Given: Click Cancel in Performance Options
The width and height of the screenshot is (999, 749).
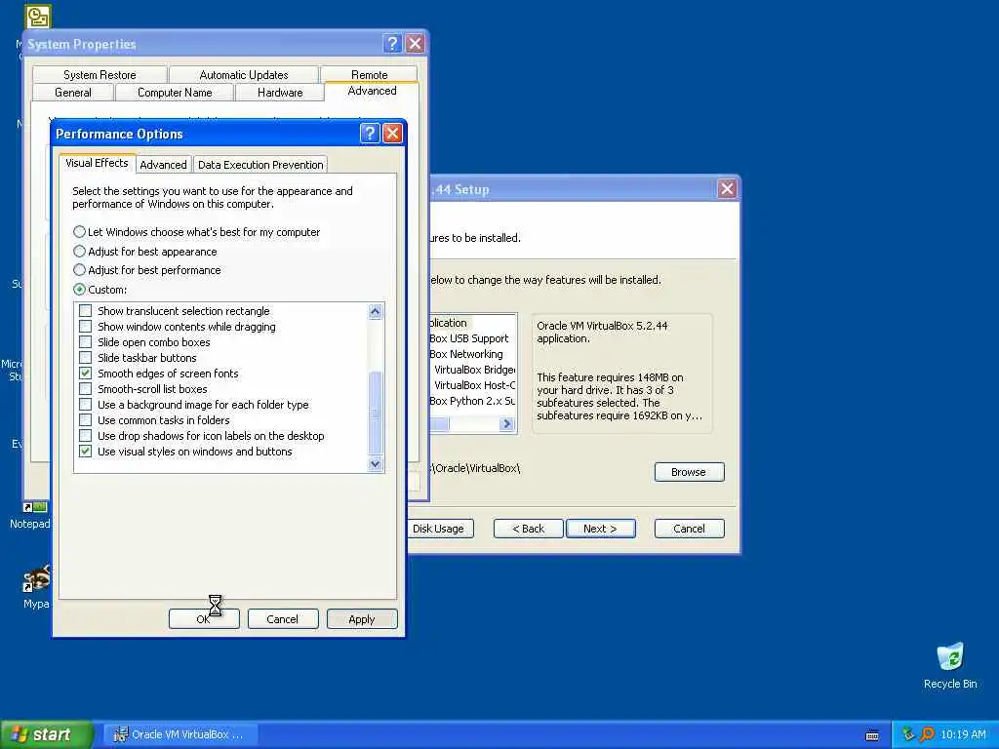Looking at the screenshot, I should click(283, 618).
